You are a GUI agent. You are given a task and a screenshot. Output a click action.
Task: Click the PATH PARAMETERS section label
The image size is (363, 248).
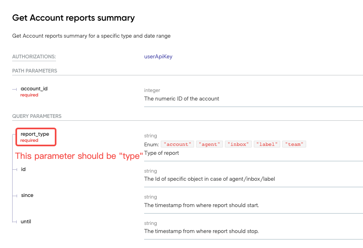[x=35, y=71]
